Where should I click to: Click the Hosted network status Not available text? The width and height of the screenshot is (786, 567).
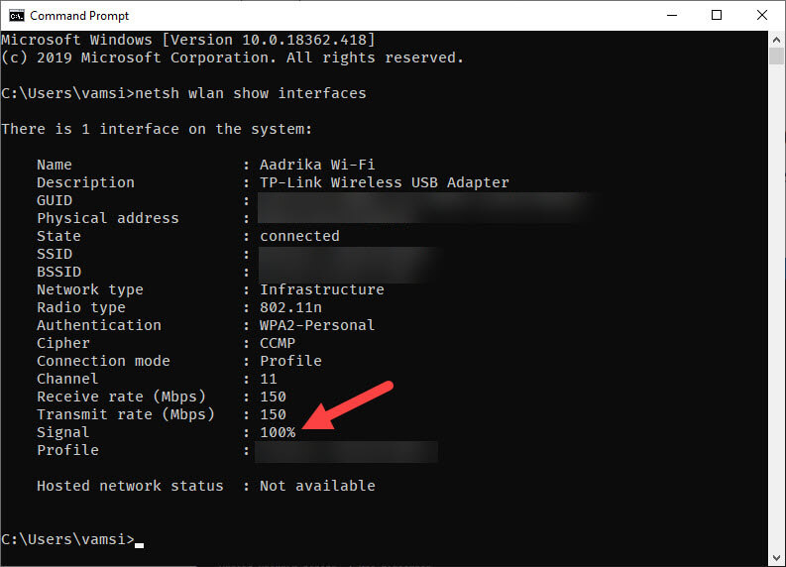[317, 486]
